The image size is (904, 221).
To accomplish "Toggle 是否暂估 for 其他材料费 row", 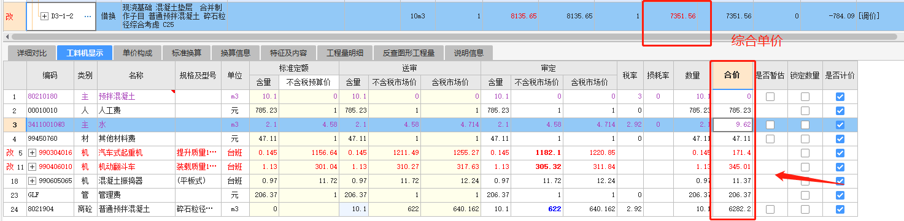I will [770, 139].
